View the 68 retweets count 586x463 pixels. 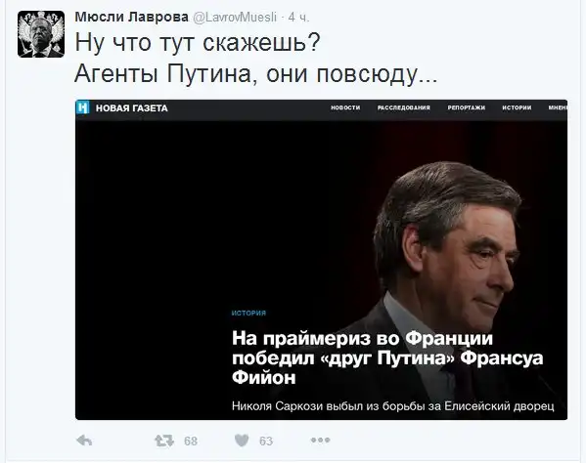(191, 442)
